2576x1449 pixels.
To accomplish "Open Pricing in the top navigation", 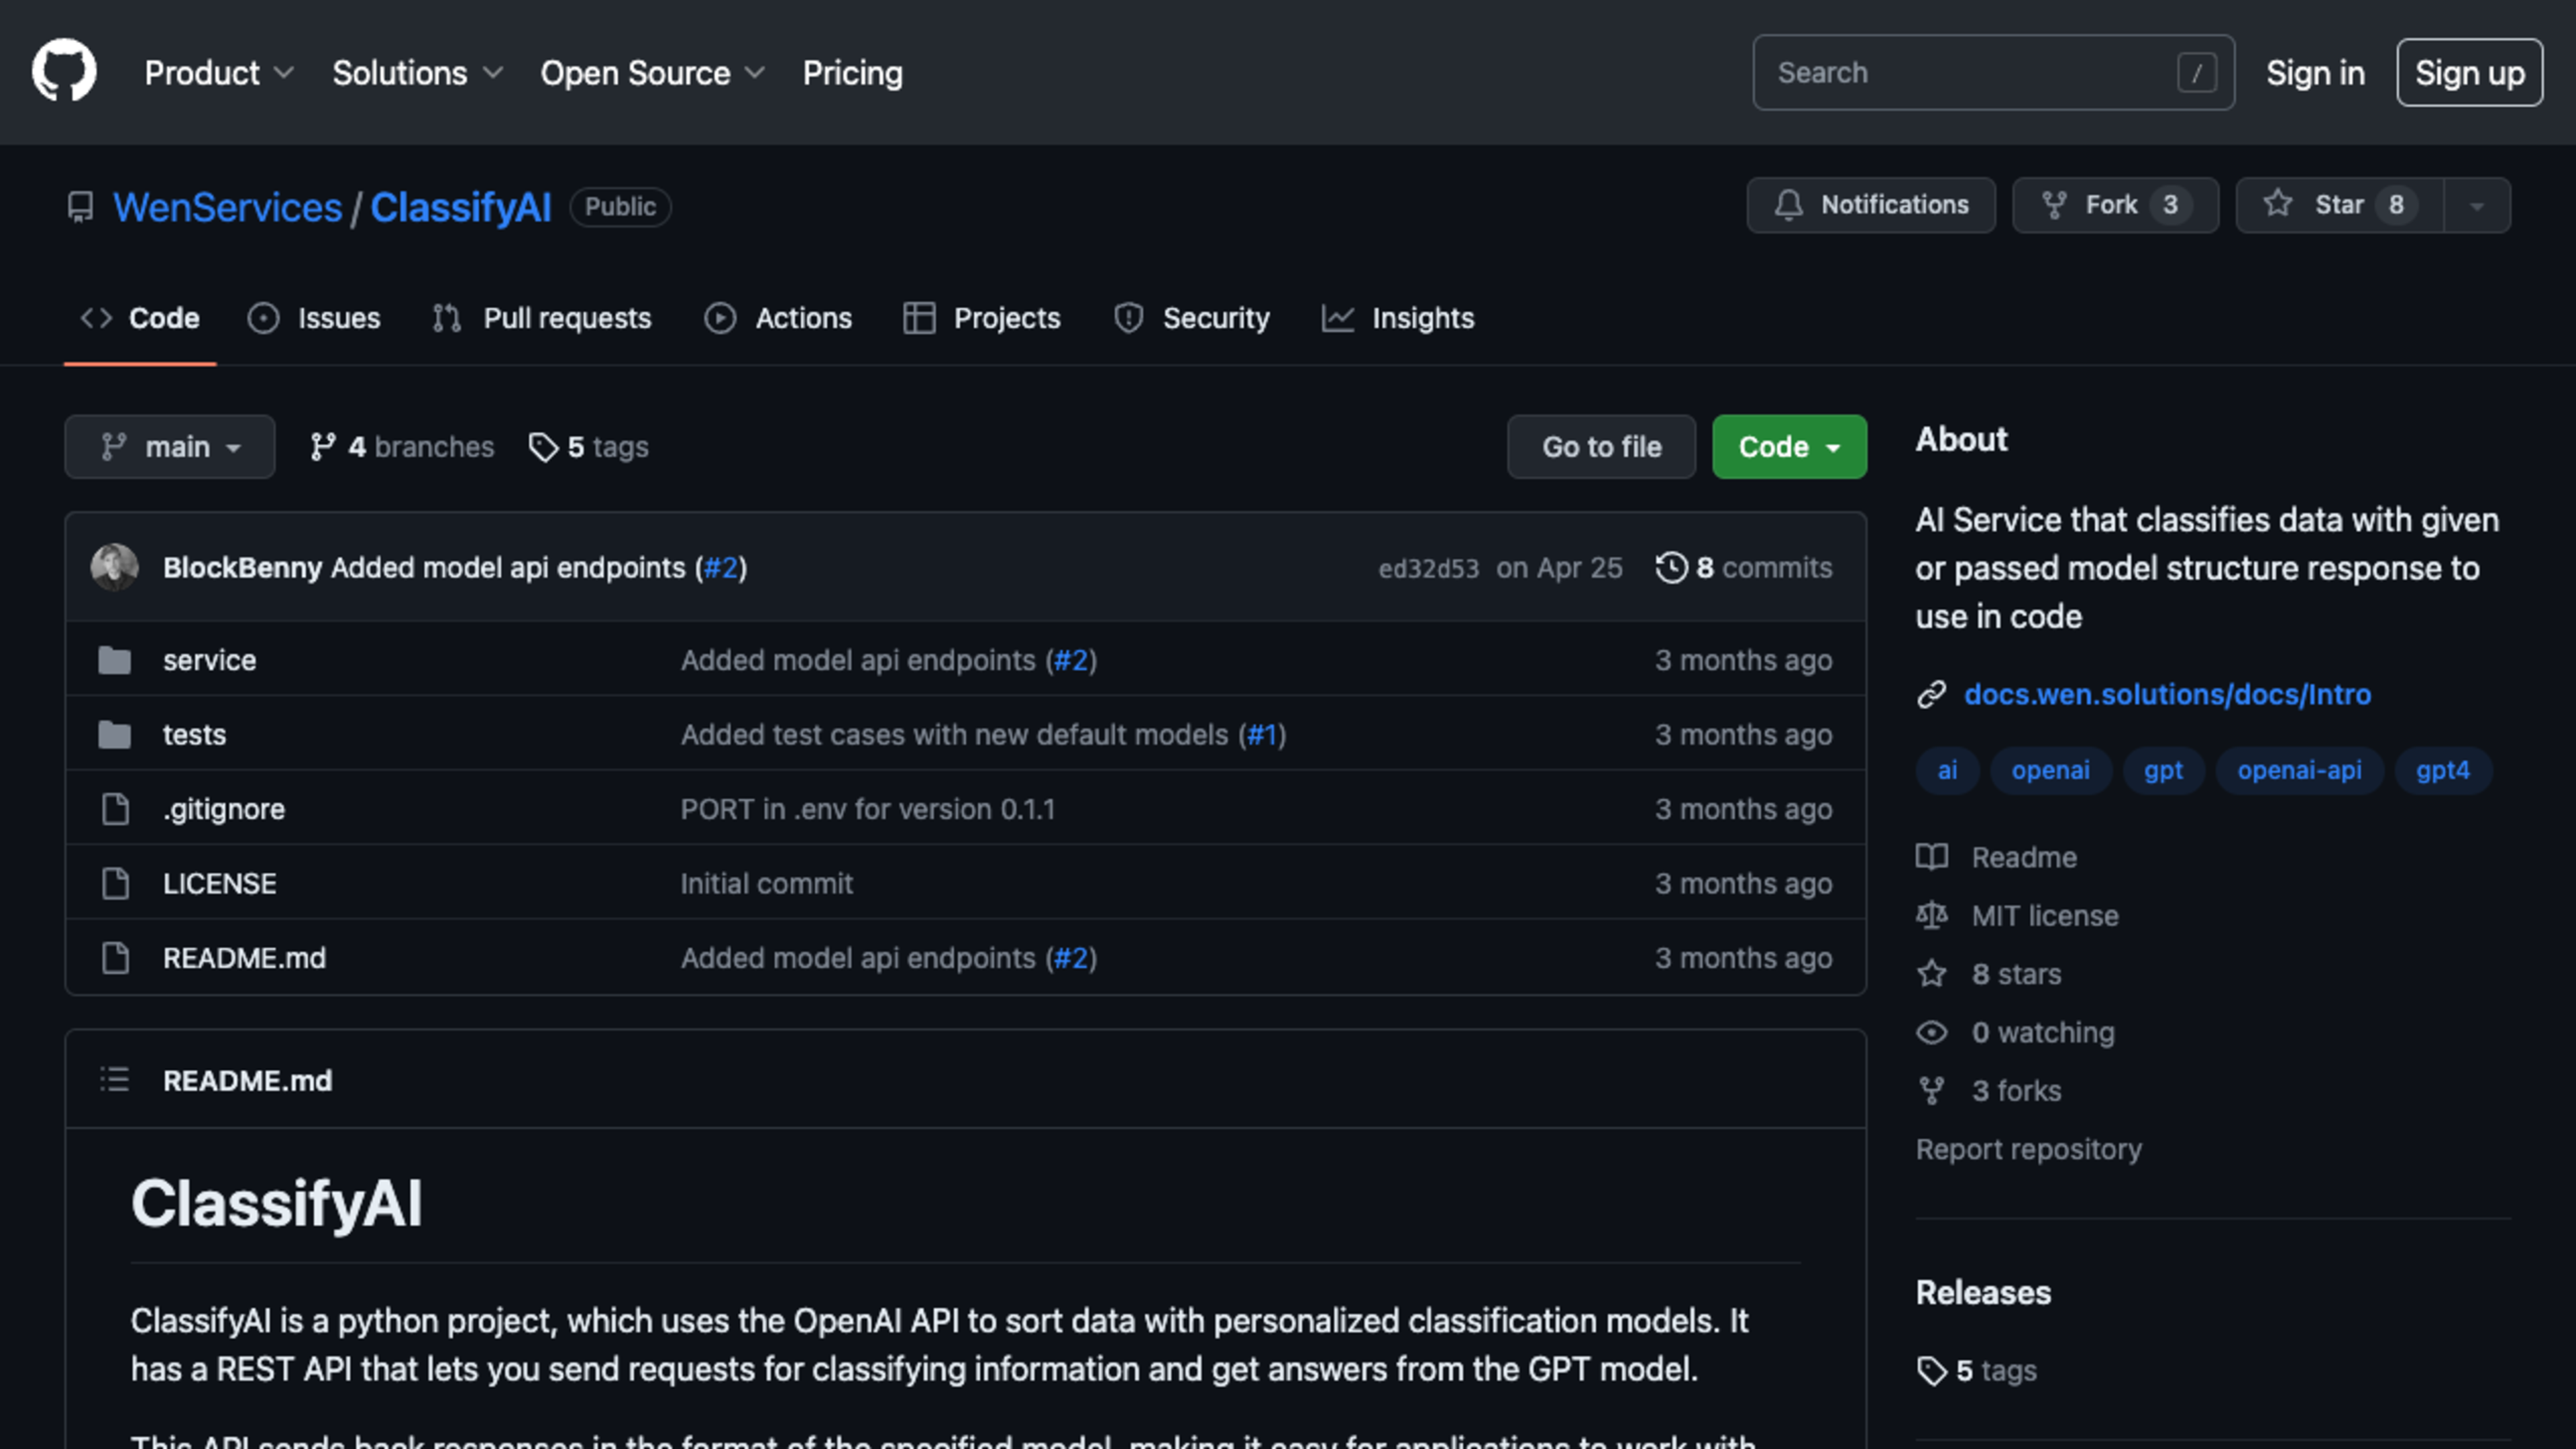I will (852, 73).
